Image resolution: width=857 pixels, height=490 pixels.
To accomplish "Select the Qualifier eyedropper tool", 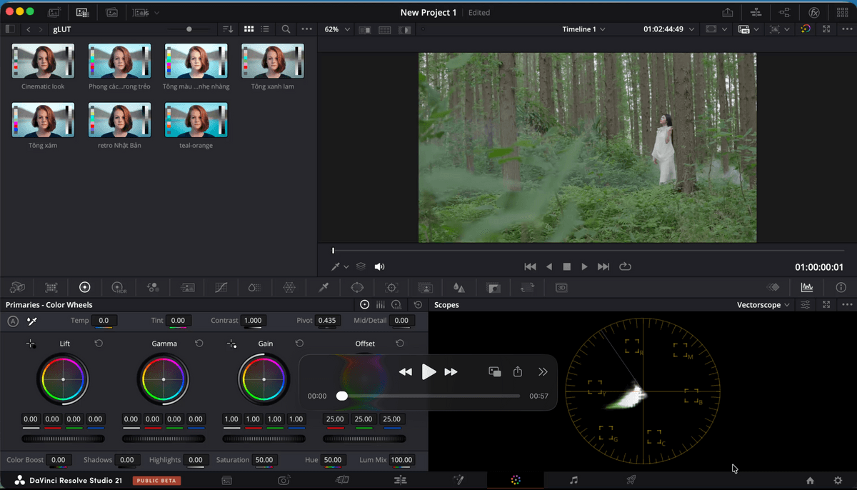I will [323, 287].
